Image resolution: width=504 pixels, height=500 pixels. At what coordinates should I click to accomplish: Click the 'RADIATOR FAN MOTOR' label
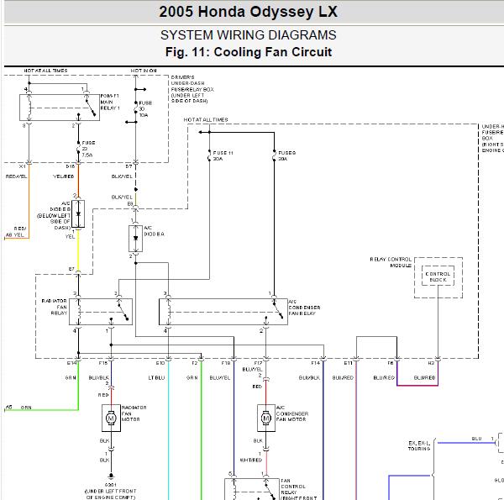pyautogui.click(x=134, y=413)
